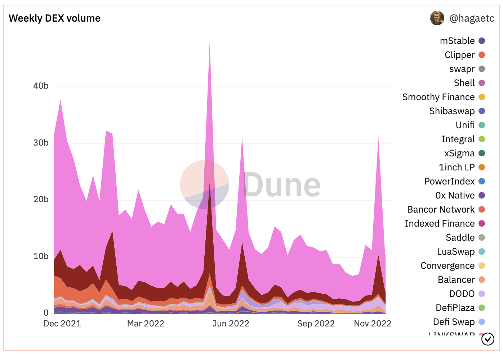Click the tall May 2022 volume peak
Viewport: 503px width, 356px height.
coord(210,72)
